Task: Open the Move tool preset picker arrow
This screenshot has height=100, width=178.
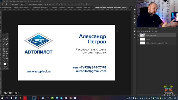Action: click(8, 4)
